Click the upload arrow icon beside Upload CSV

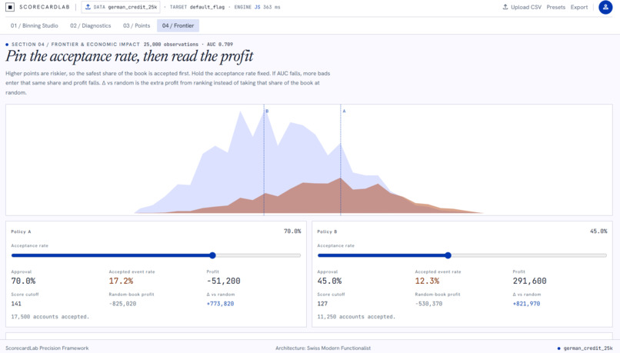(505, 7)
